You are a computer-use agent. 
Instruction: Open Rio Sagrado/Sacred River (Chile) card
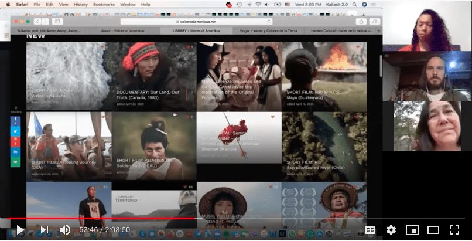click(x=324, y=147)
